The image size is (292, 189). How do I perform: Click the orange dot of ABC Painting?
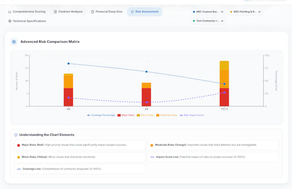click(231, 12)
